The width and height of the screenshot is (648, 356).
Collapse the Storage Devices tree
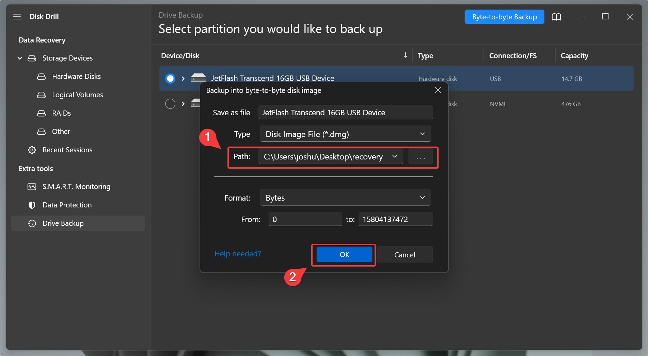coord(20,58)
